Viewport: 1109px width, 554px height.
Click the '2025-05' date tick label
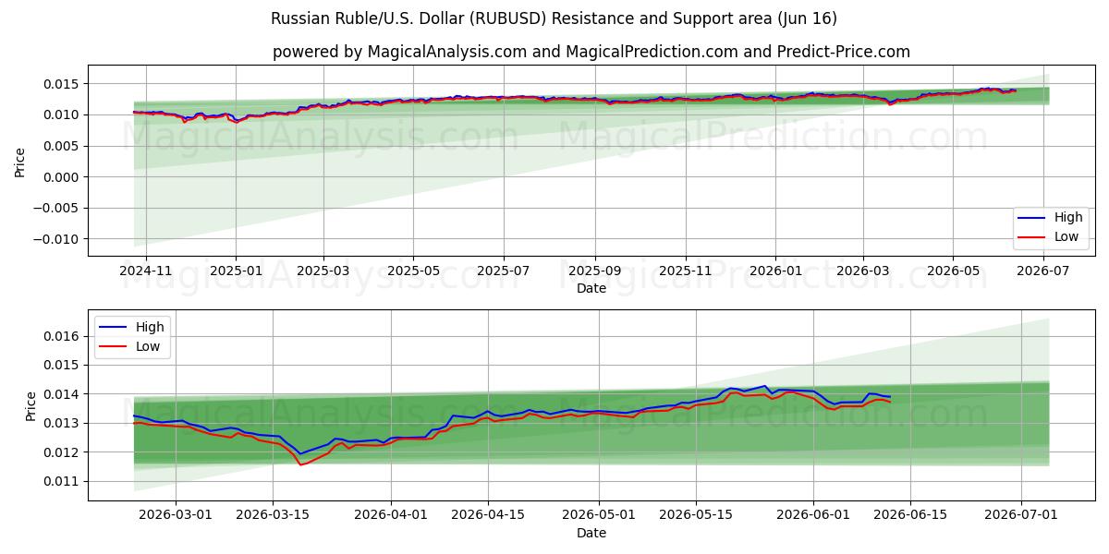coord(413,271)
